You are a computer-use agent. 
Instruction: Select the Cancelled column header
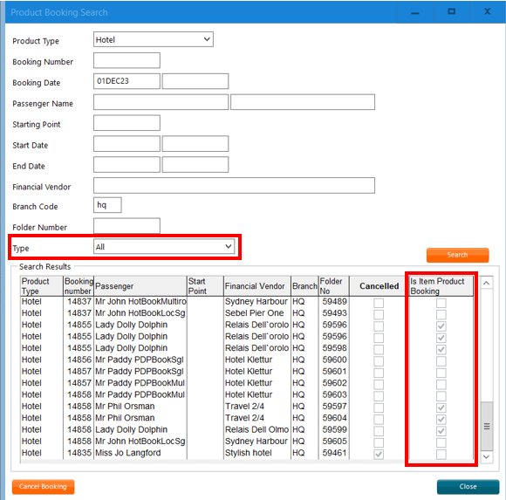(379, 286)
